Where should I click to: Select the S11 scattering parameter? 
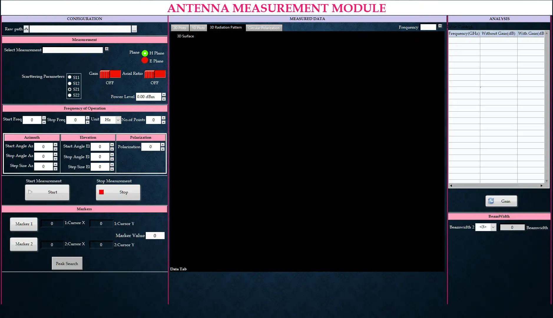(70, 77)
